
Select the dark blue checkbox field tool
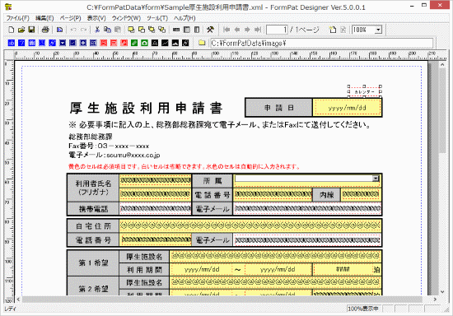pyautogui.click(x=72, y=43)
